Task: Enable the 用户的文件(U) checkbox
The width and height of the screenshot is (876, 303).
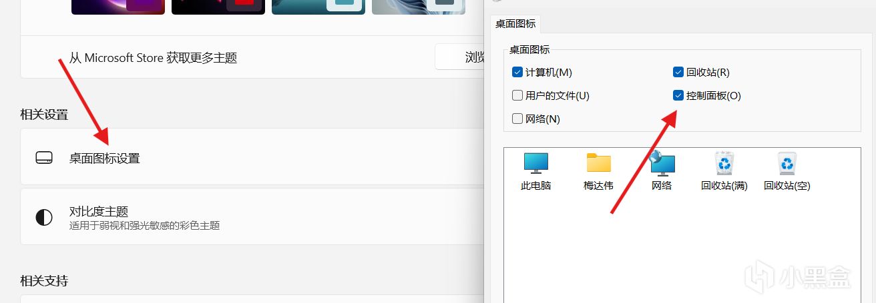Action: 517,95
